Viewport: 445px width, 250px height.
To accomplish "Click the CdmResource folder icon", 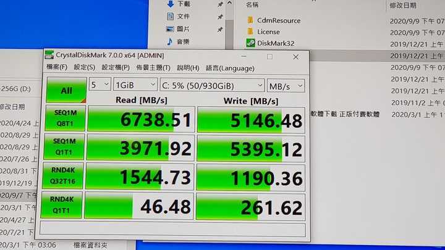I will [250, 20].
